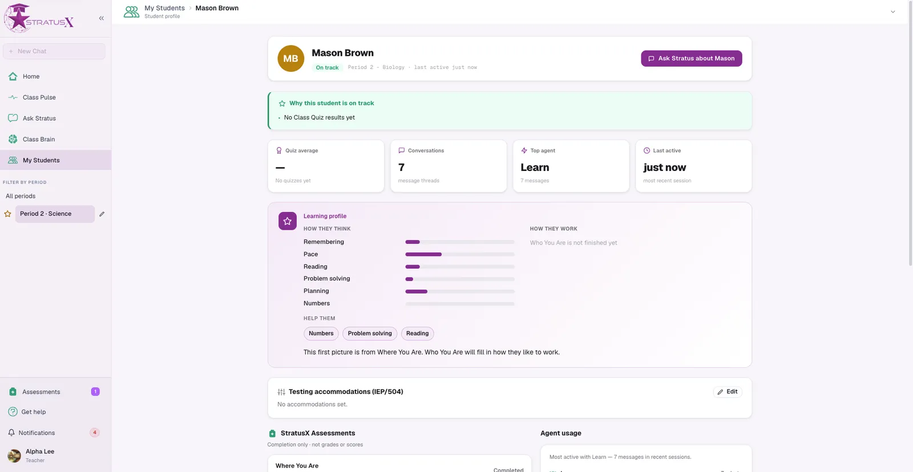Click the students group icon in header
913x472 pixels.
[132, 11]
